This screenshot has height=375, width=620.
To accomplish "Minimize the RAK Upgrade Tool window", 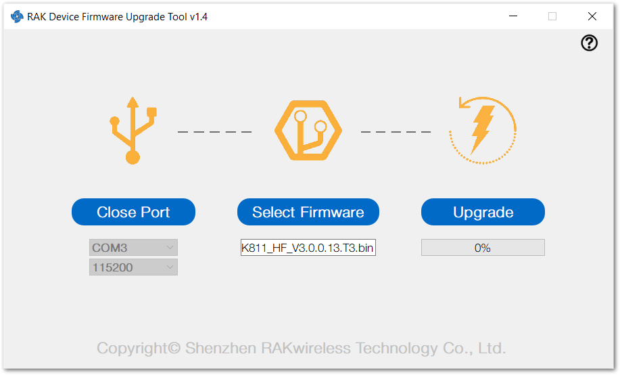I will pyautogui.click(x=513, y=16).
